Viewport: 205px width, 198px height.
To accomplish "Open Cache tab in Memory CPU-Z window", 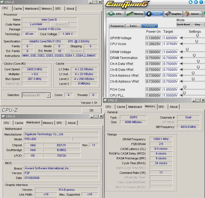I will pos(121,107).
